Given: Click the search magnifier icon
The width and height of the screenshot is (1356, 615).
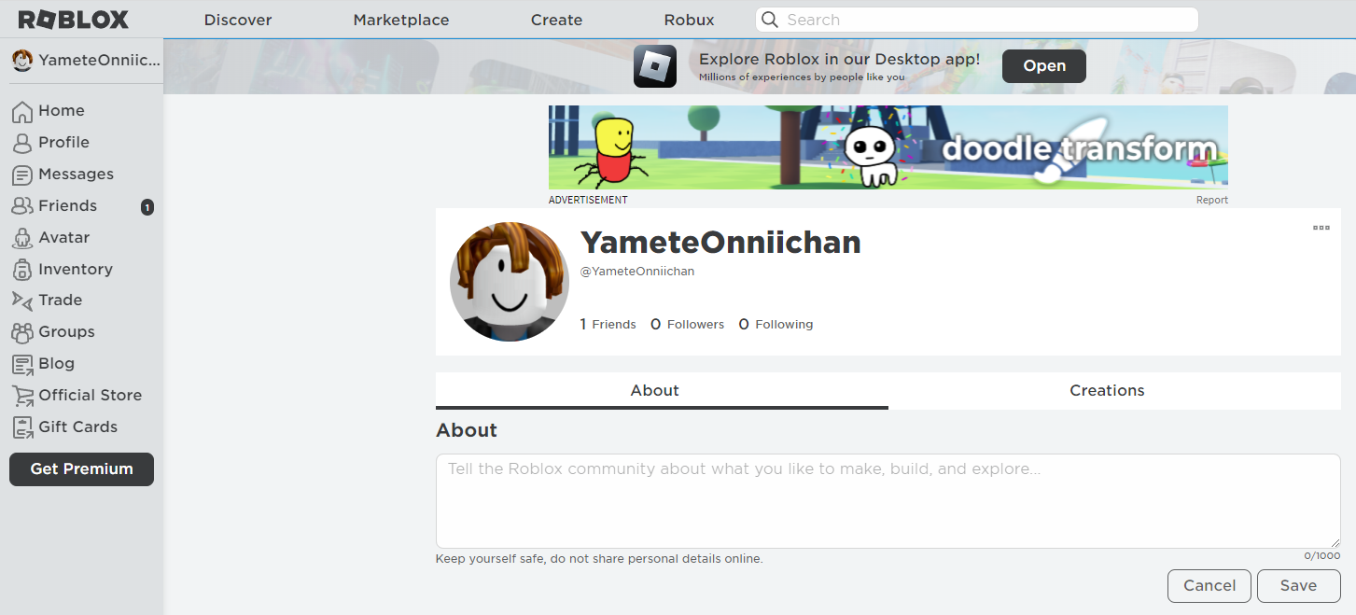Looking at the screenshot, I should pos(770,20).
